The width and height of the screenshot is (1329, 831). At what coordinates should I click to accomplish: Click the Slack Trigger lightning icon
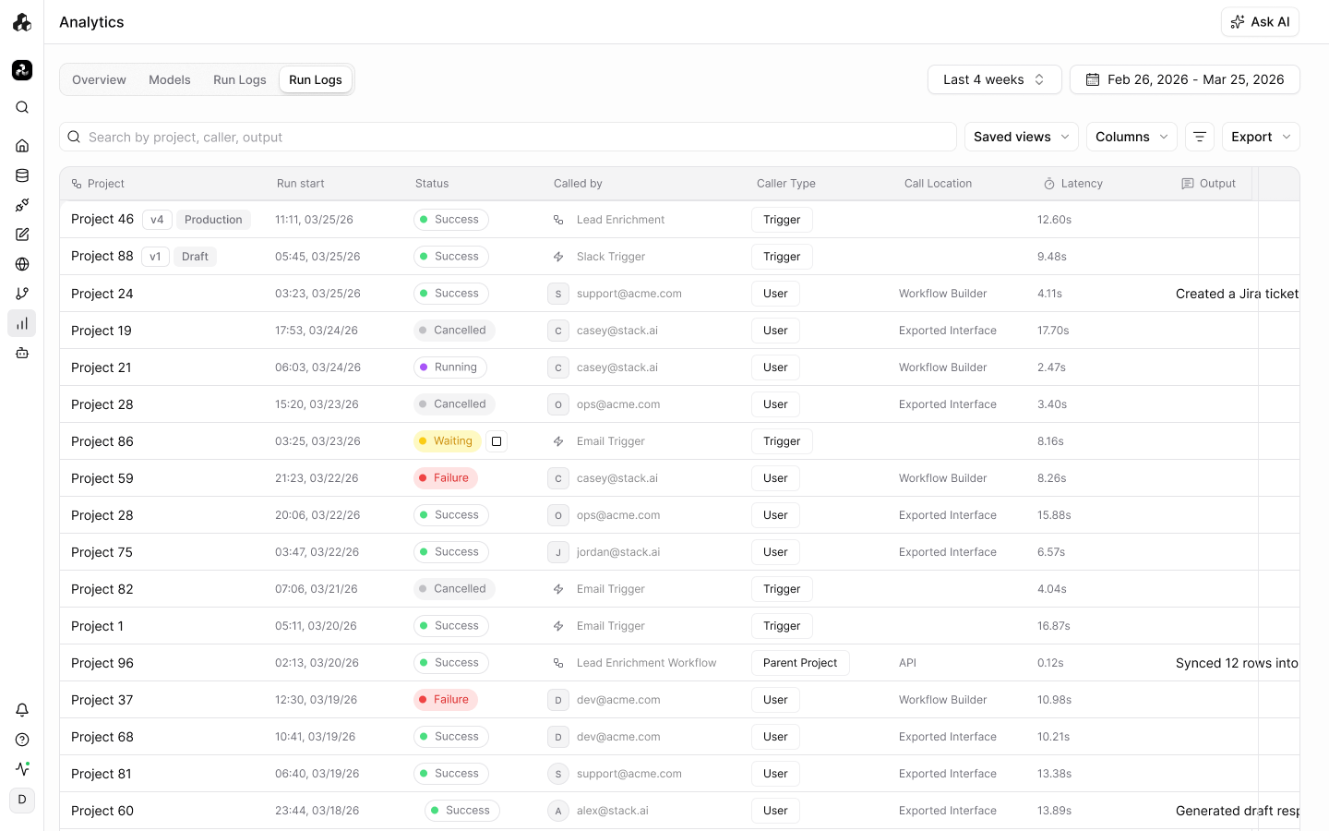(558, 257)
